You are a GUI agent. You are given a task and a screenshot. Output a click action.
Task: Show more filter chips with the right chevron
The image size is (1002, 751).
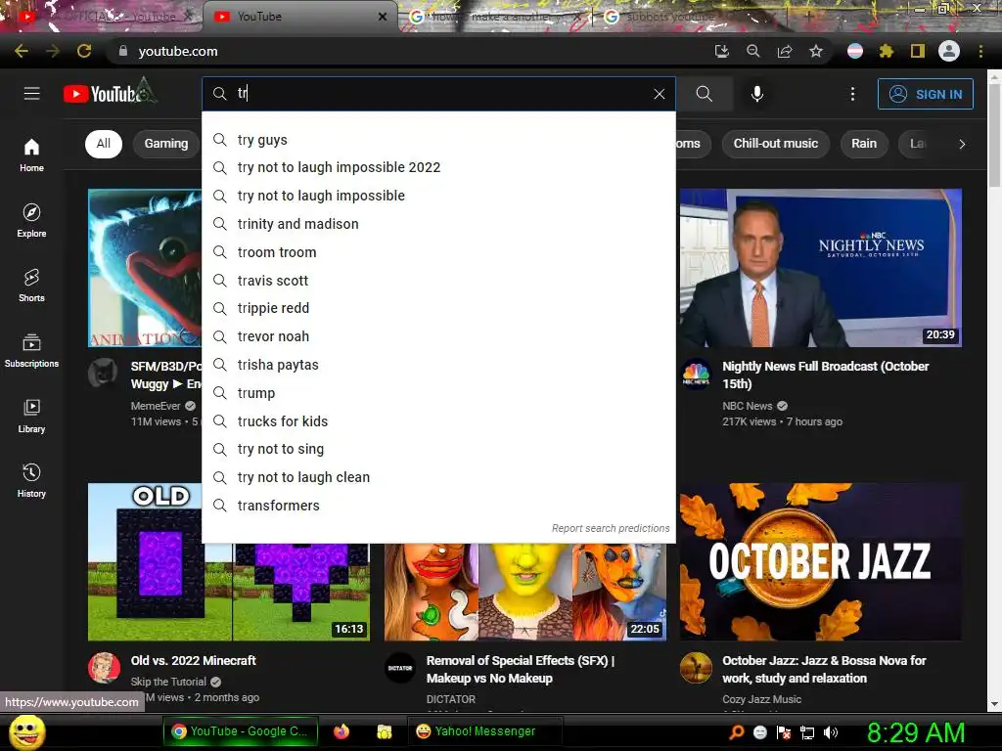click(x=962, y=144)
